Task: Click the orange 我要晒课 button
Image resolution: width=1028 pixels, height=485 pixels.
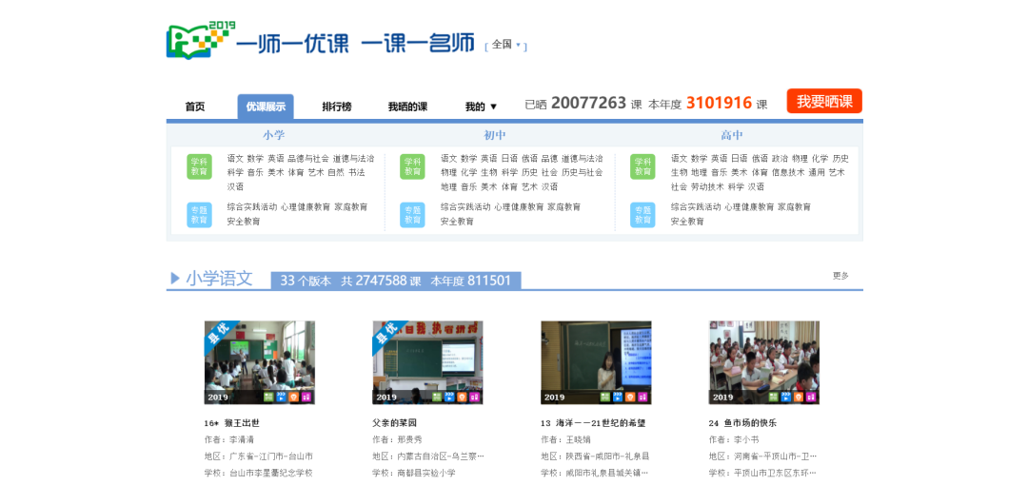Action: click(824, 101)
